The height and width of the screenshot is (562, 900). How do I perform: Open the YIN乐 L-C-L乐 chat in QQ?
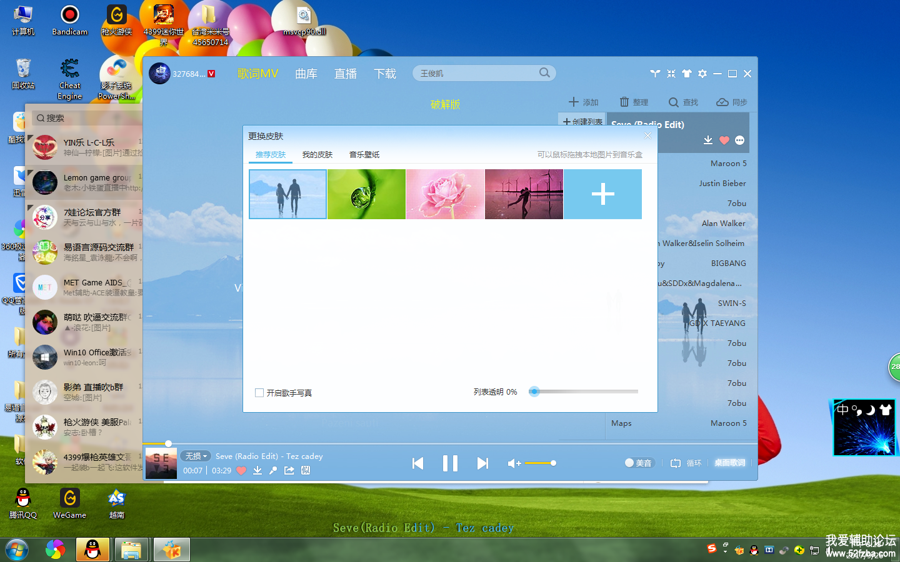tap(85, 147)
